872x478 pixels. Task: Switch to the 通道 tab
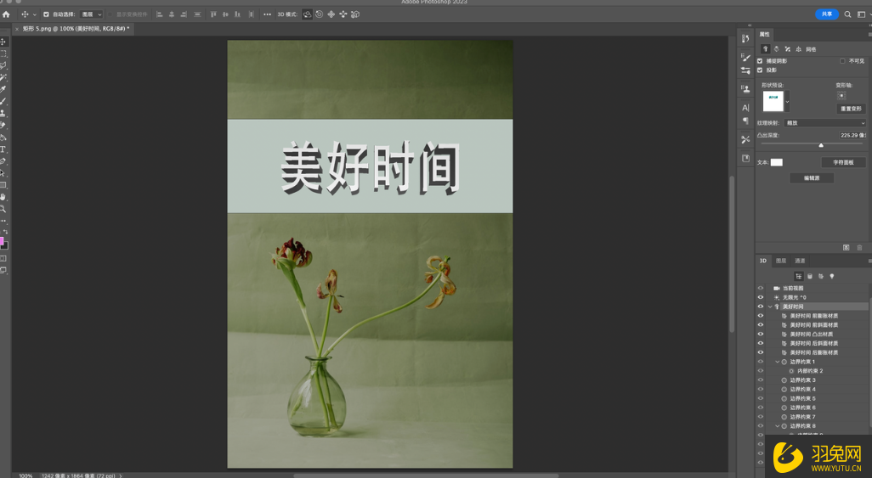coord(800,261)
